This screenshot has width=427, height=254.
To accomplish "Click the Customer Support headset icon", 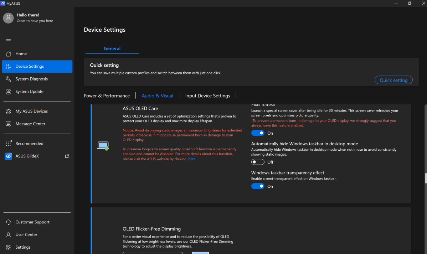I will point(9,222).
